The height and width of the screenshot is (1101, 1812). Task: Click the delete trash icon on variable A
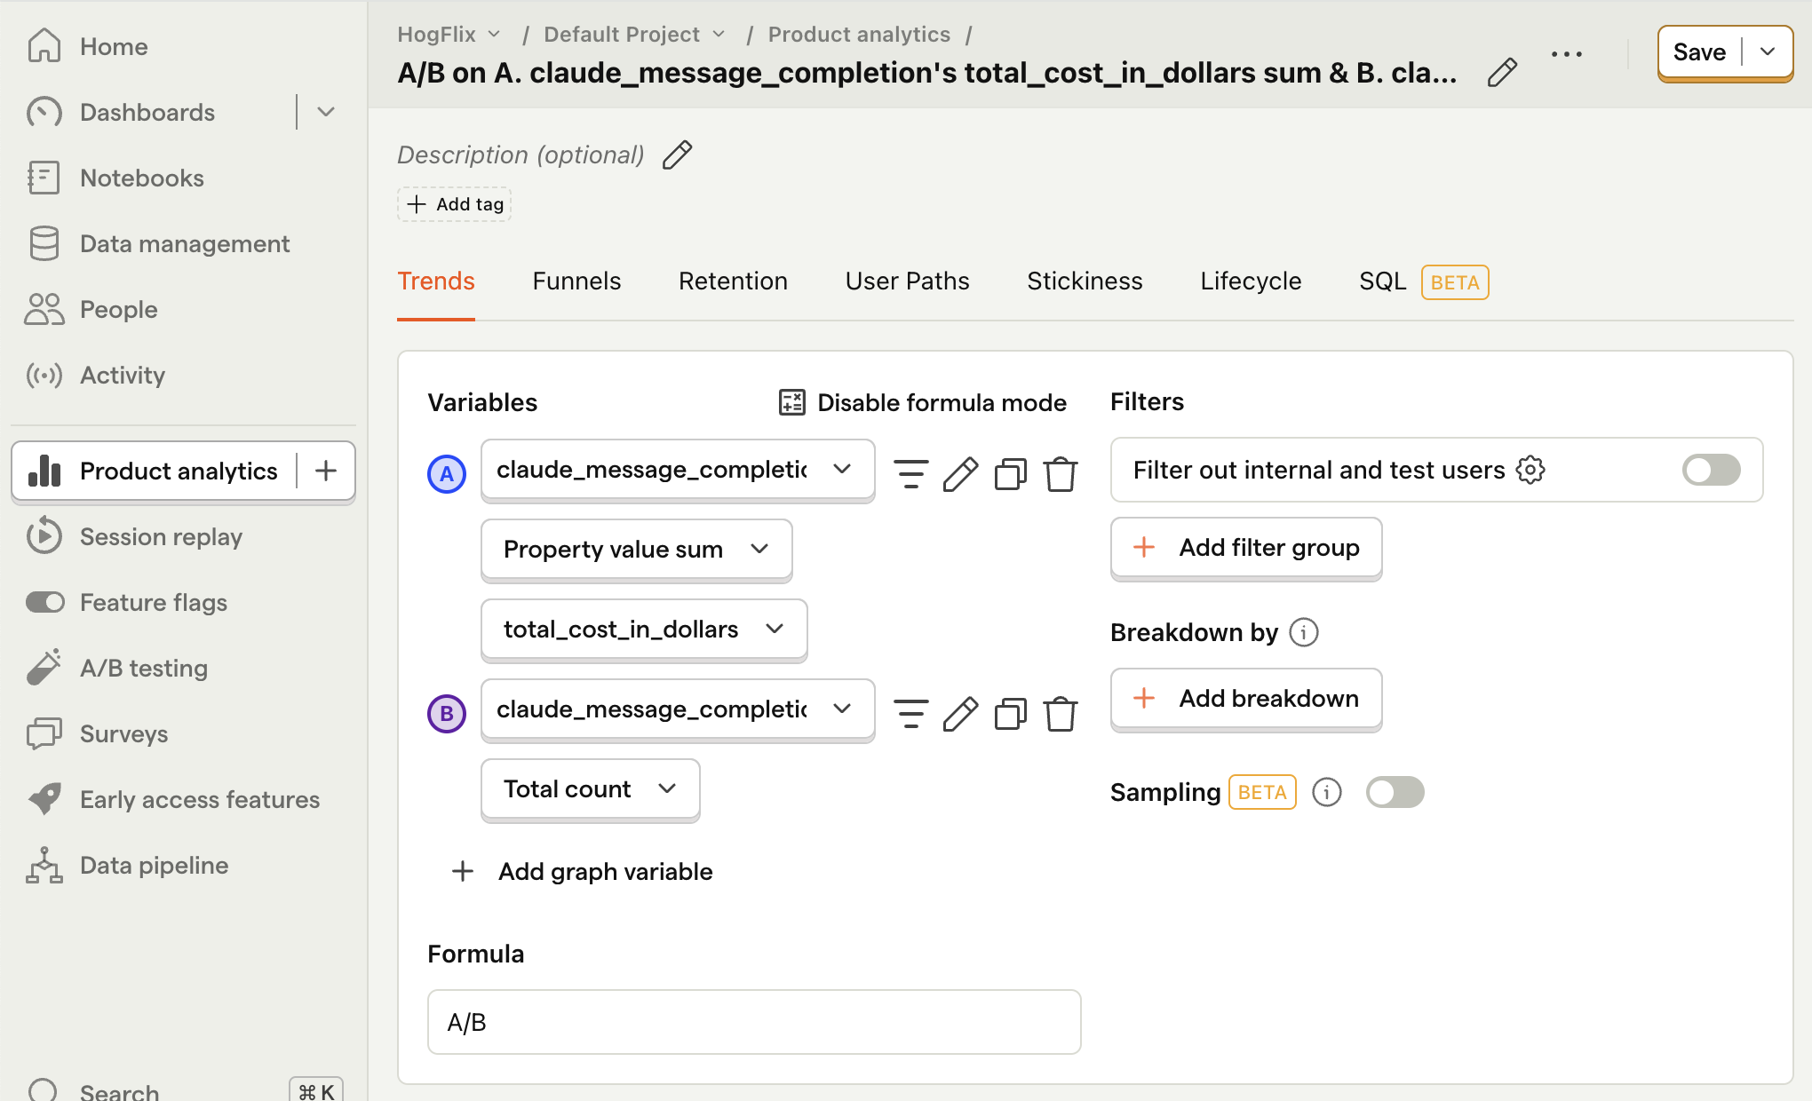[x=1060, y=471]
